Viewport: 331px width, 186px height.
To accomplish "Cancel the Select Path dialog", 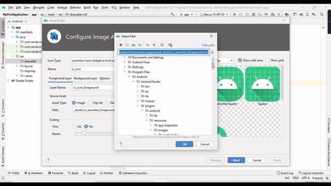I will click(x=205, y=144).
